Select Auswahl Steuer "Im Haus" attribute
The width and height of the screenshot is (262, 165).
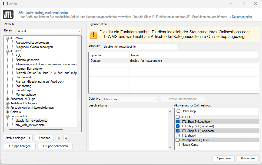46,73
